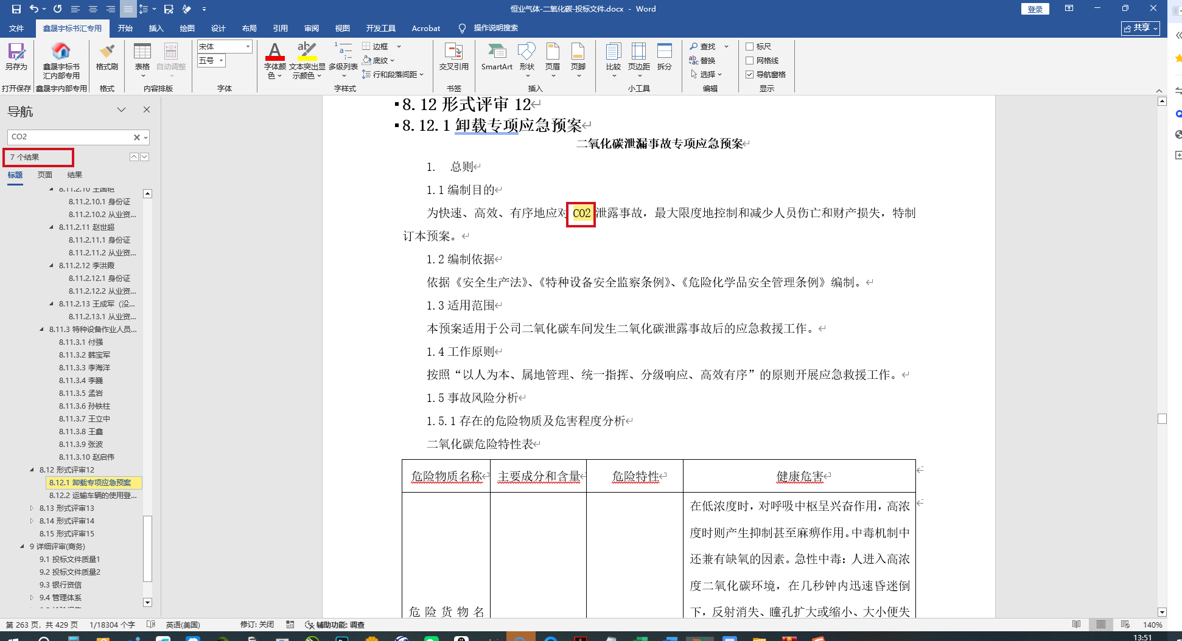Open the 五号 font size dropdown
The height and width of the screenshot is (641, 1182).
click(221, 61)
